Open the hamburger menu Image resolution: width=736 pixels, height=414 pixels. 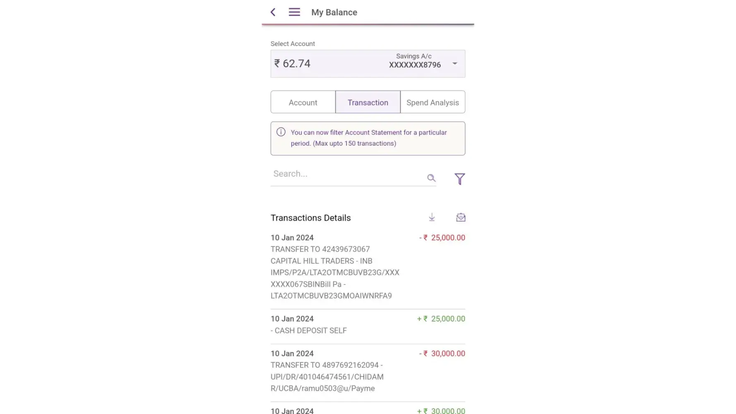coord(294,12)
